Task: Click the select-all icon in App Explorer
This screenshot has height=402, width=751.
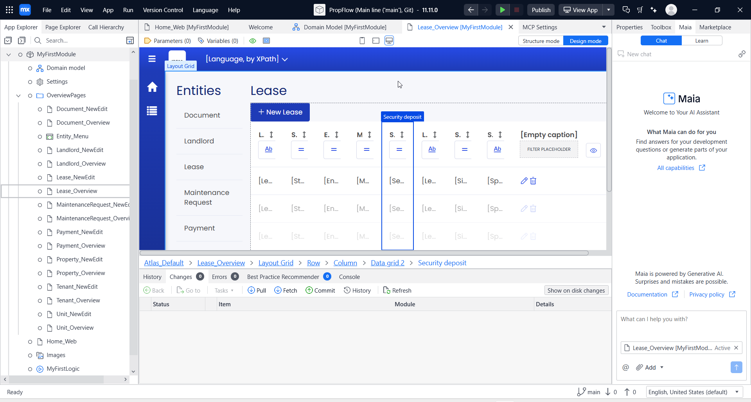Action: click(8, 40)
